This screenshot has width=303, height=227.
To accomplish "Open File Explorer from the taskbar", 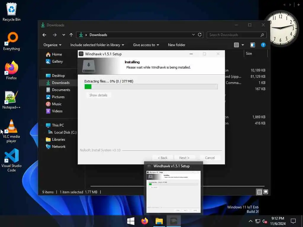I will tap(159, 221).
